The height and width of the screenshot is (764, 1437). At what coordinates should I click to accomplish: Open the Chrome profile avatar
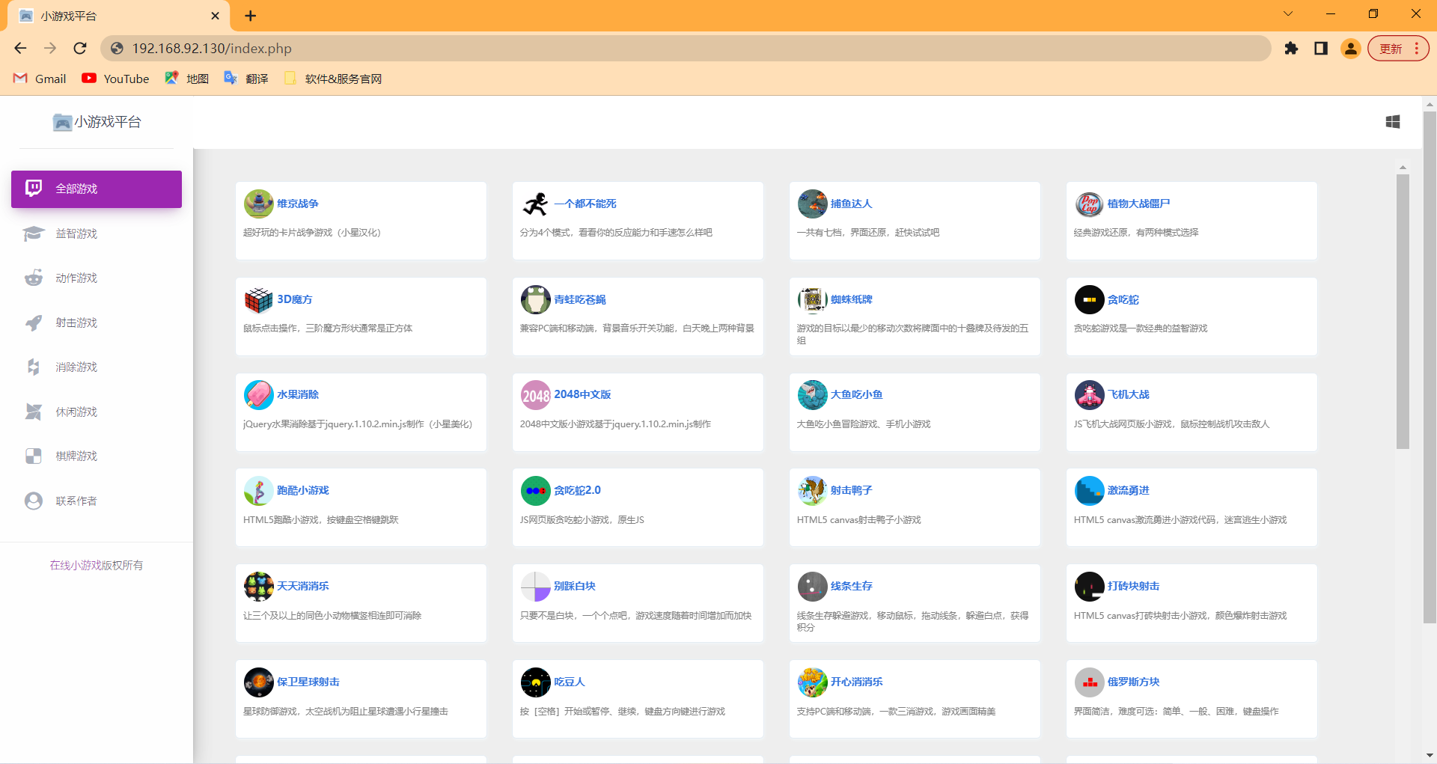tap(1351, 49)
